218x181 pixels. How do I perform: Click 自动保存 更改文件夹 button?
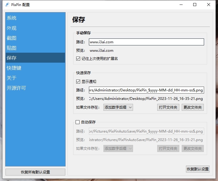193,148
